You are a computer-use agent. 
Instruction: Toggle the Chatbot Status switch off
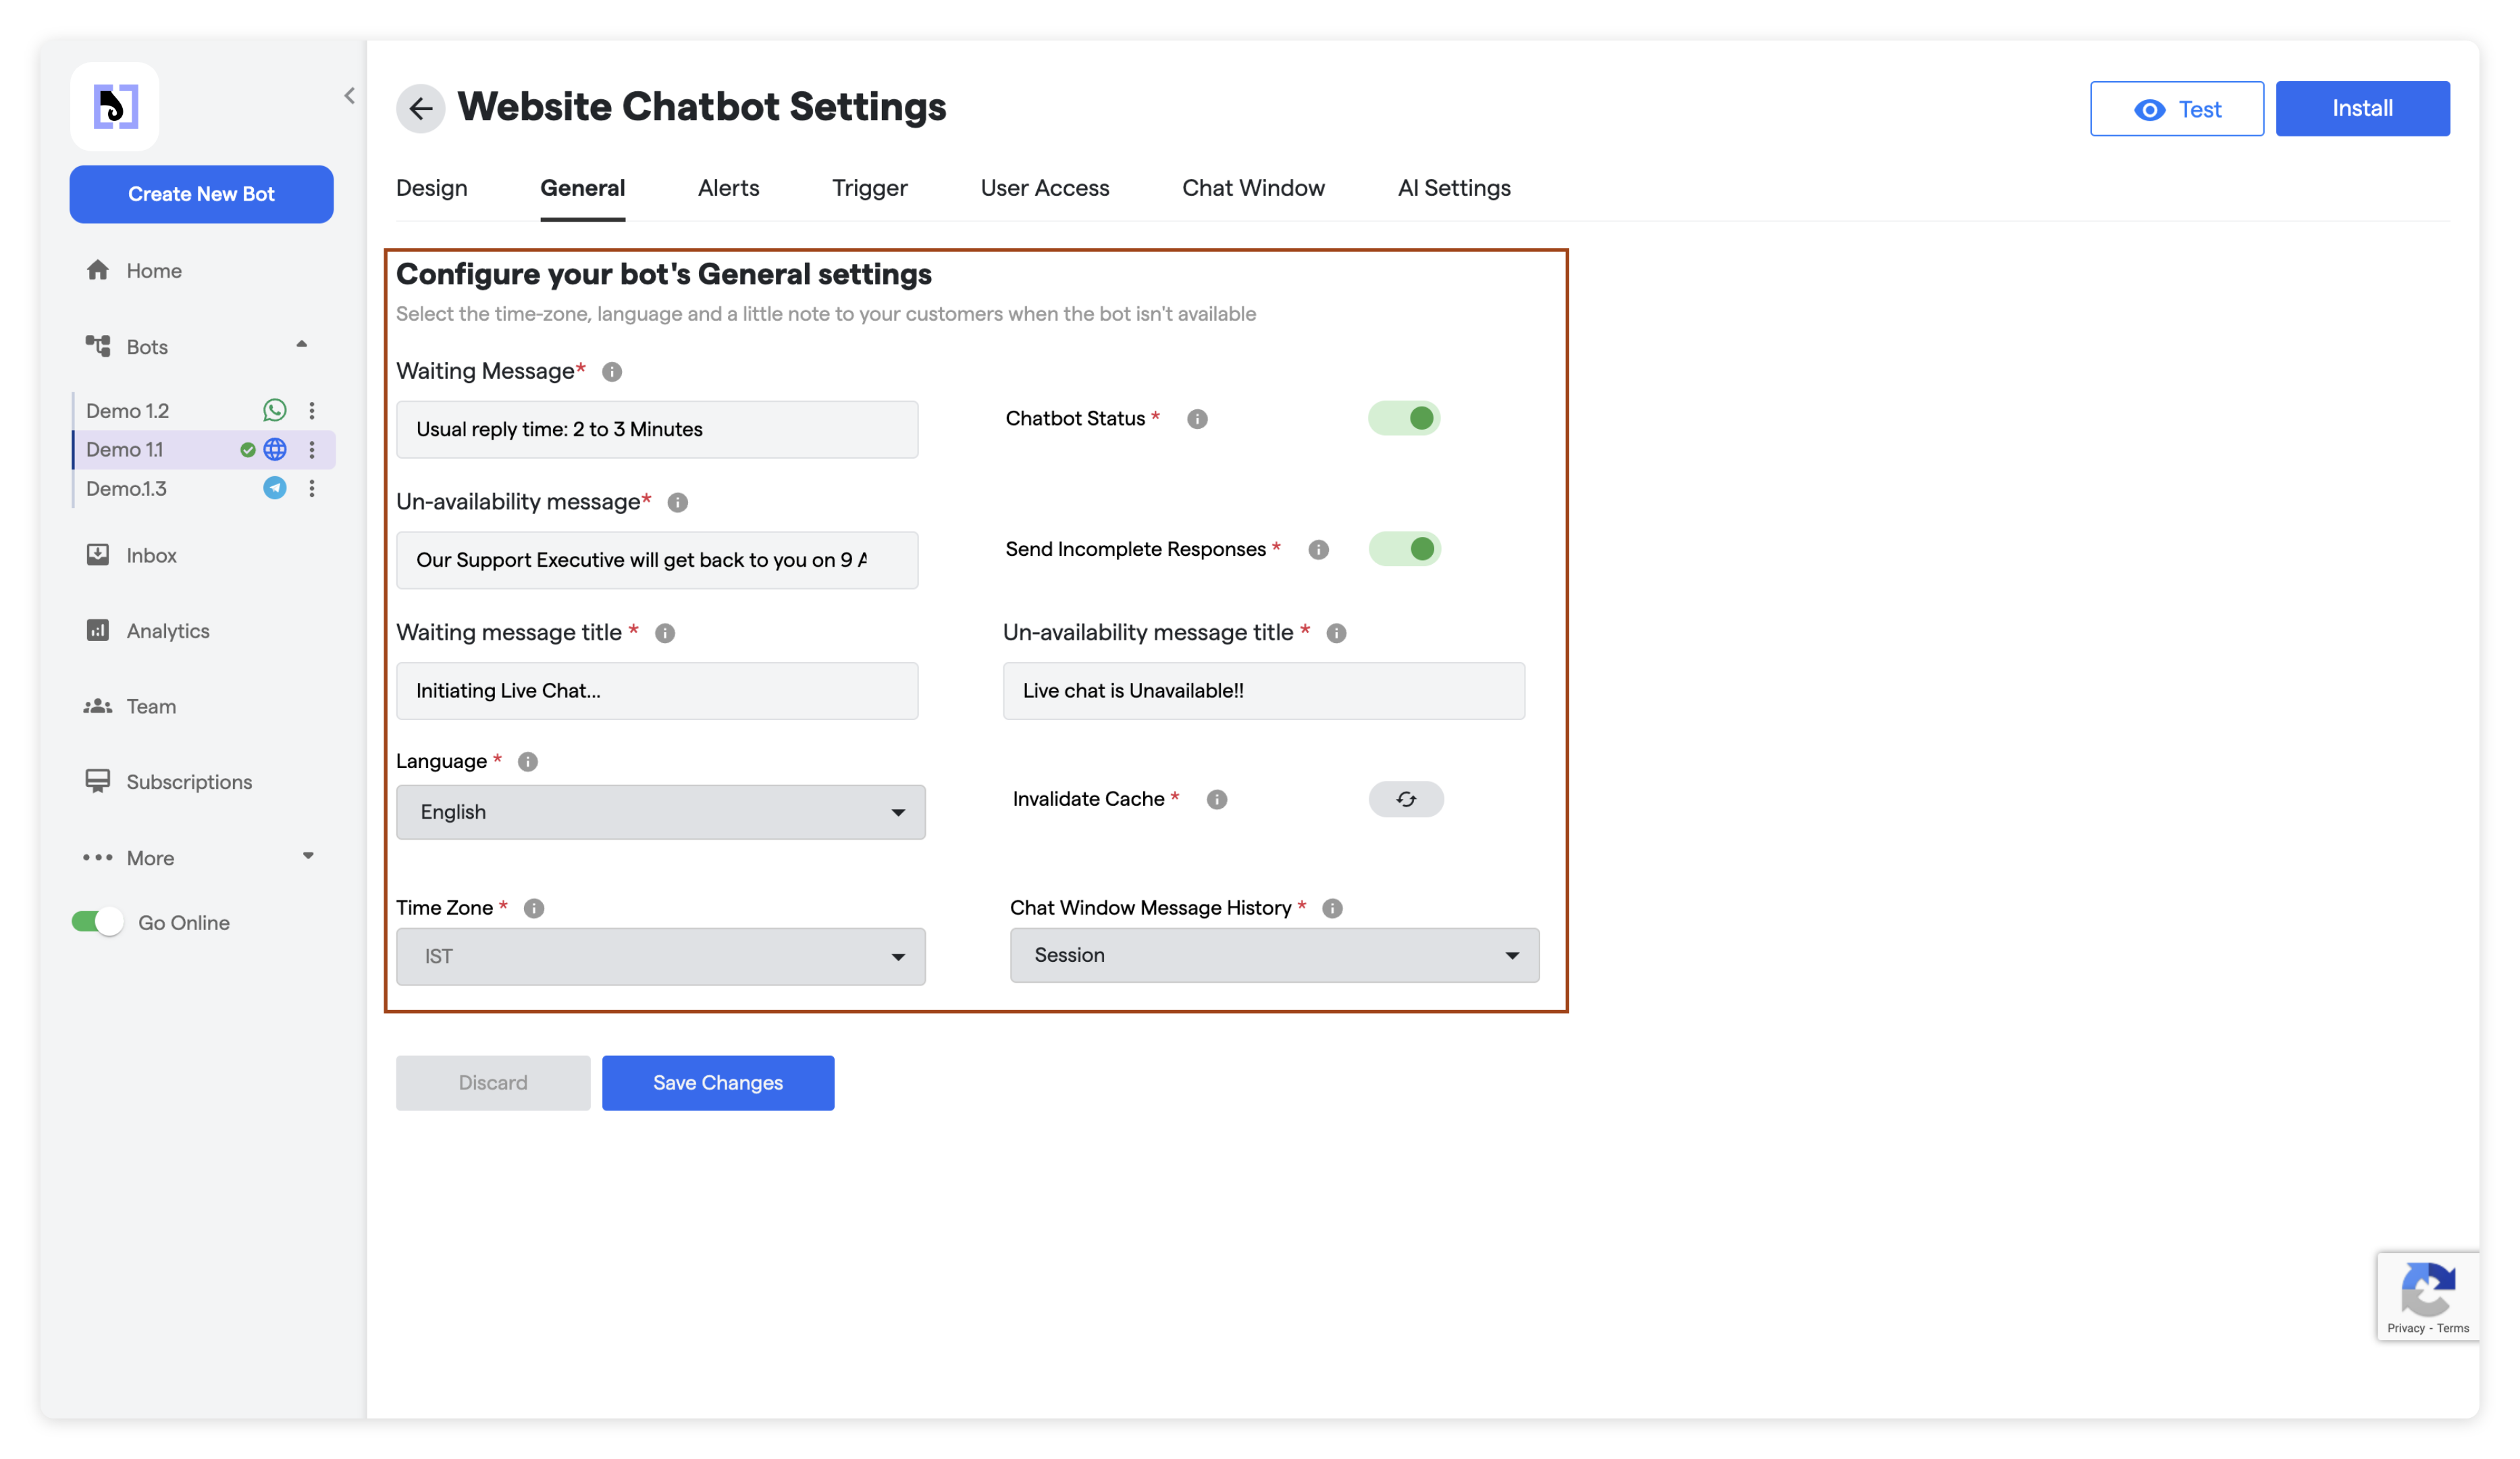click(x=1404, y=418)
